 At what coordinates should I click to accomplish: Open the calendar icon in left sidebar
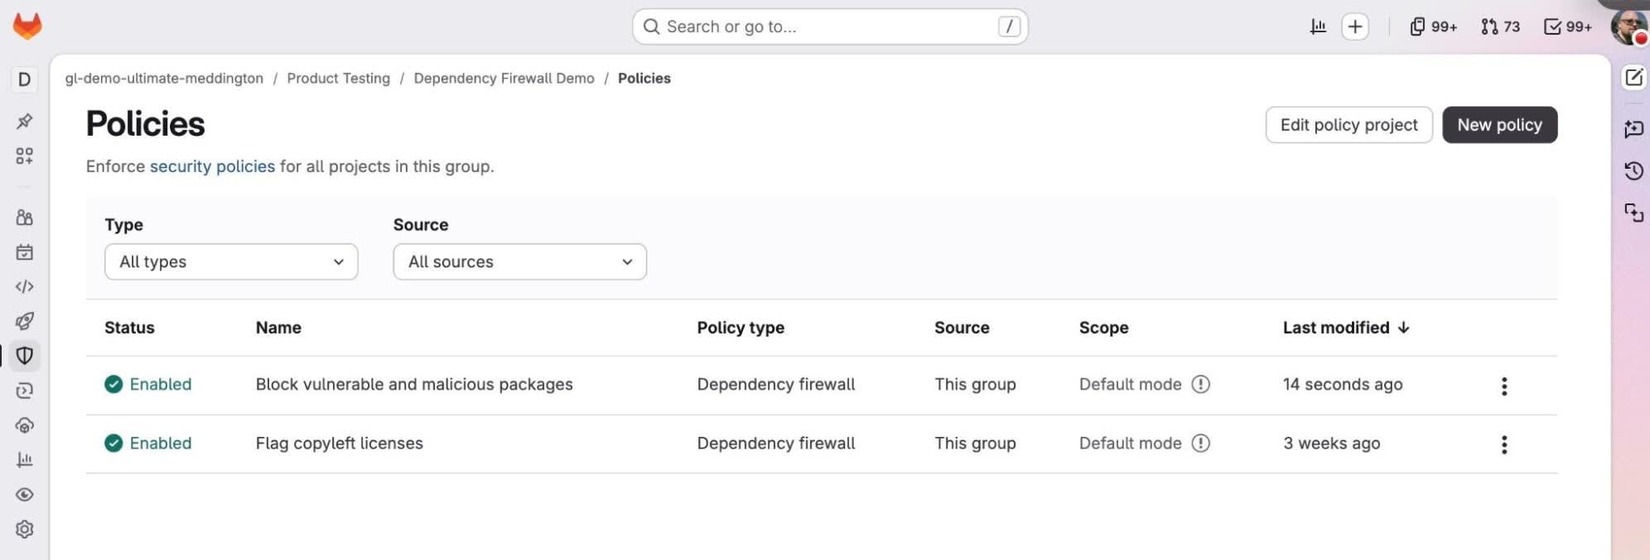25,252
